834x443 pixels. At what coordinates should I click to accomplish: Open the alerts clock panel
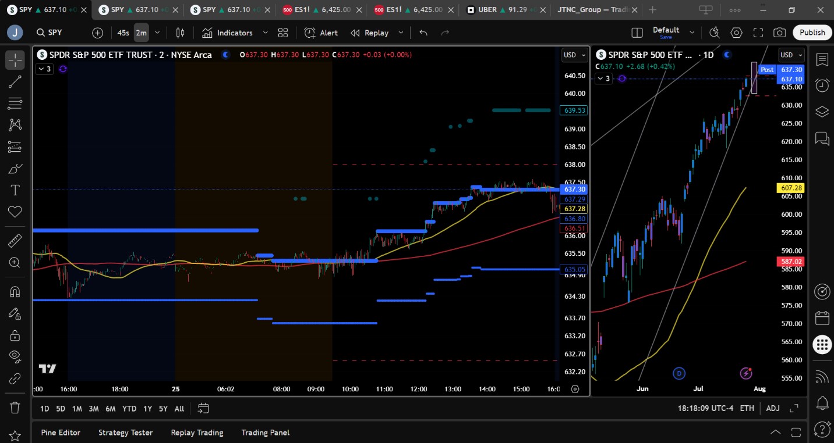click(x=822, y=85)
